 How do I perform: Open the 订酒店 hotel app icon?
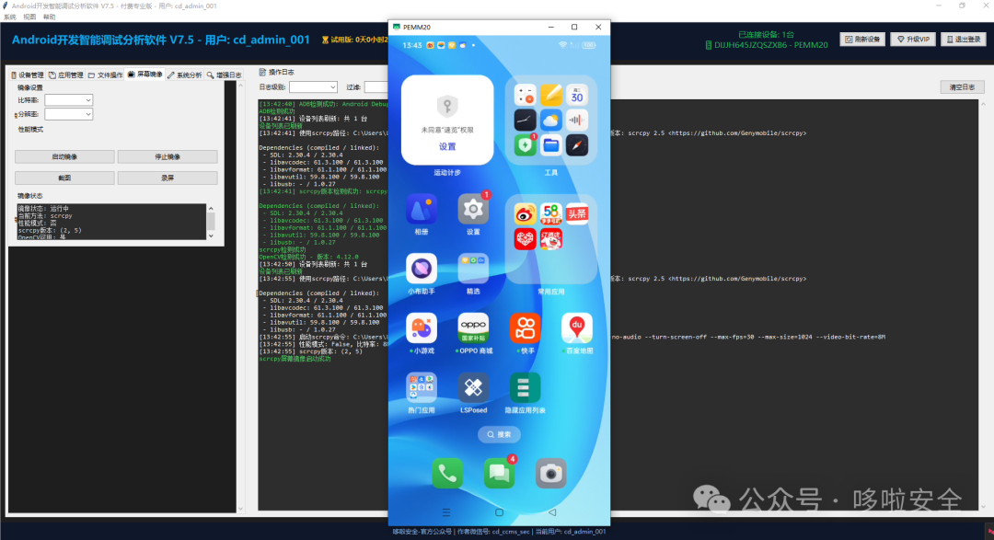point(551,239)
